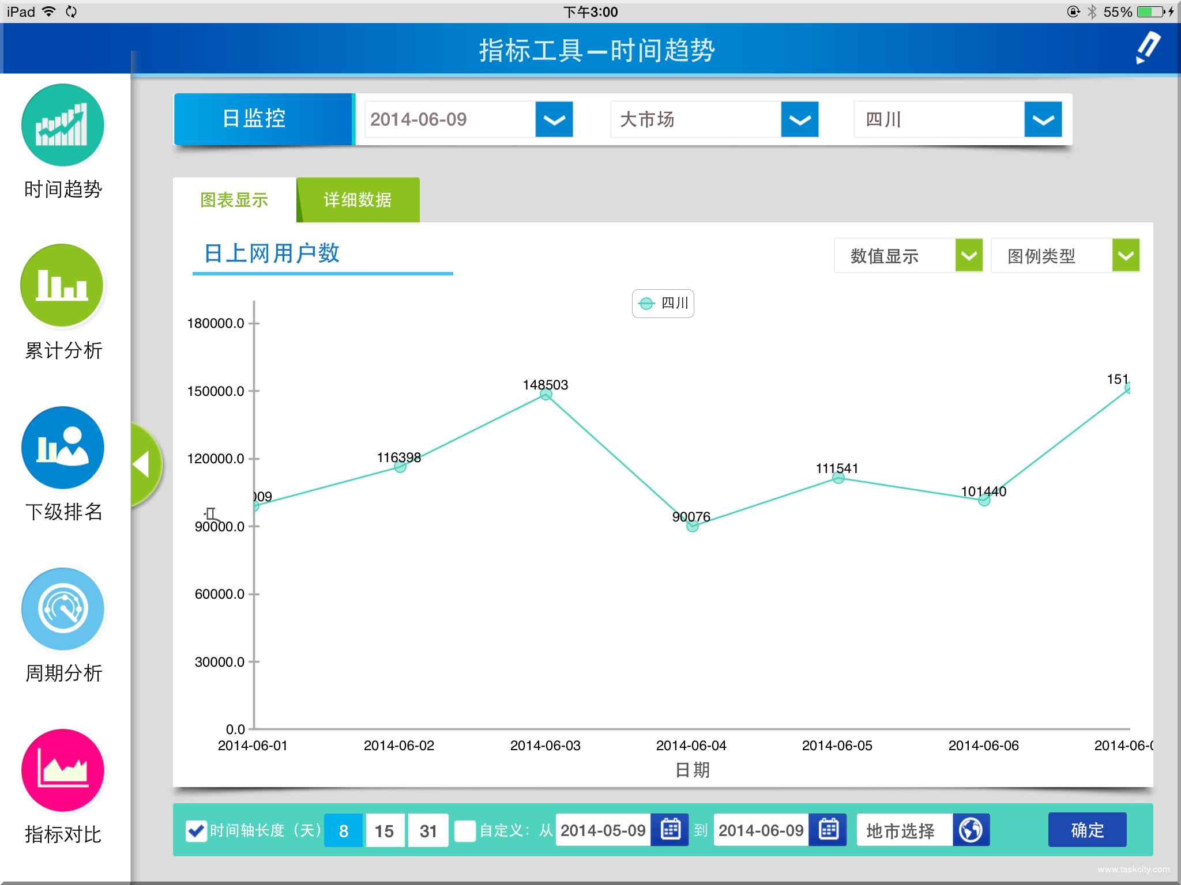
Task: Open the 数值显示 dropdown
Action: tap(969, 255)
